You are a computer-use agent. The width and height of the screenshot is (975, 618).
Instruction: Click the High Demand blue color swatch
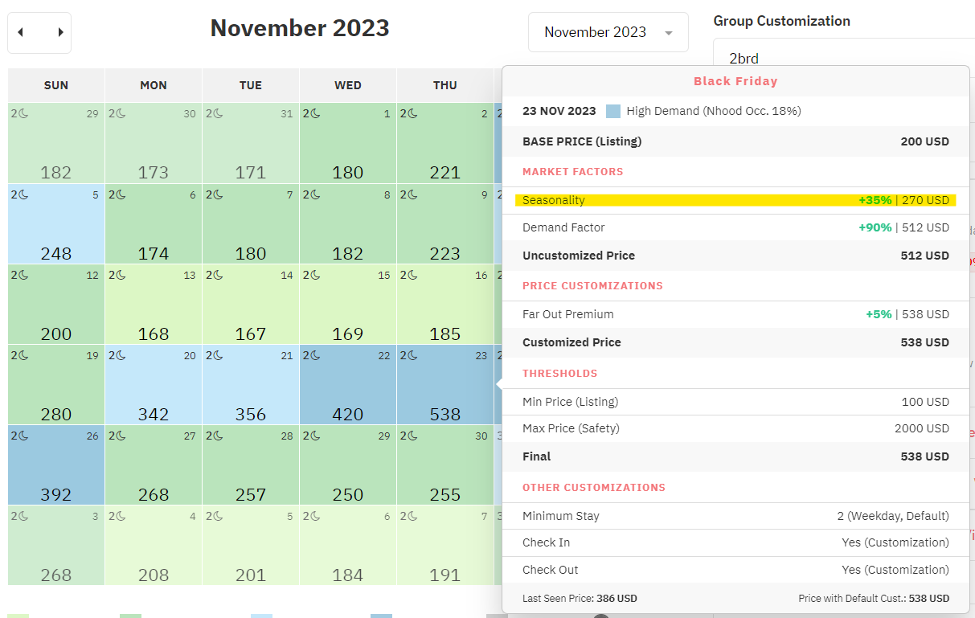click(x=613, y=111)
